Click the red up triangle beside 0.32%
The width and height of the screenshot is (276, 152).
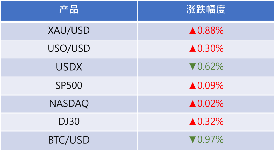(192, 122)
